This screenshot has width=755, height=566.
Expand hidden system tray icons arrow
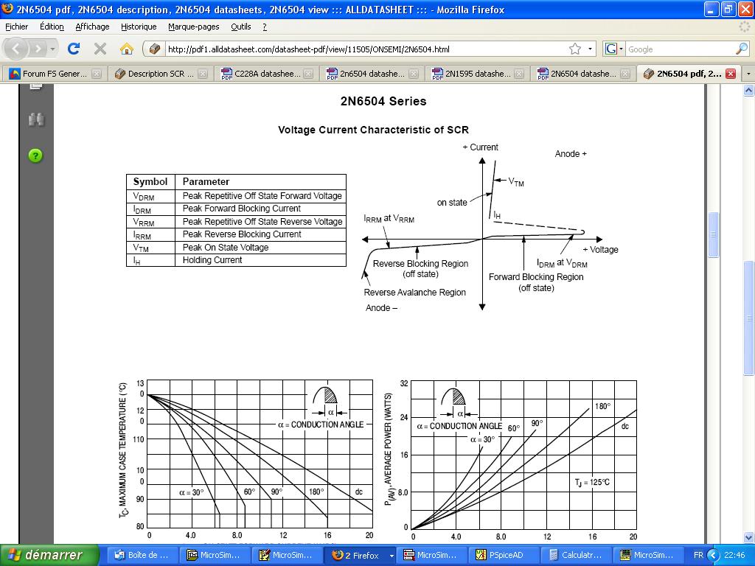713,555
